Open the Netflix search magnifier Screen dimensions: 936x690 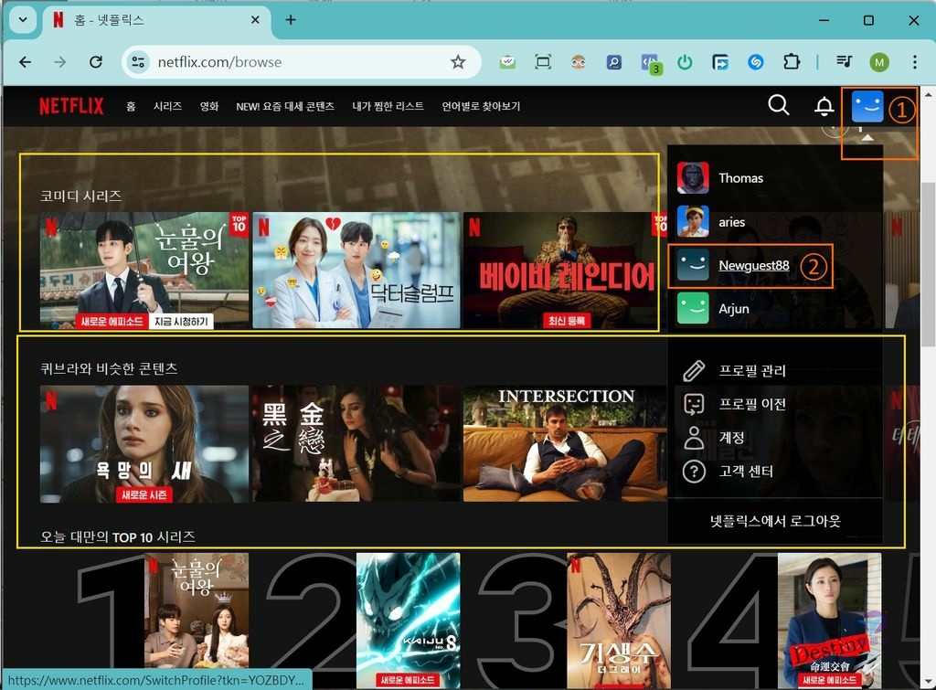[x=779, y=105]
